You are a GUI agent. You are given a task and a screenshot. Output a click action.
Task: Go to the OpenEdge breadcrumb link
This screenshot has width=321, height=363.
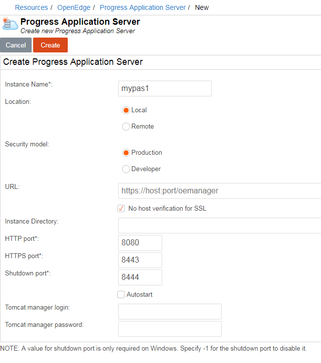(73, 7)
